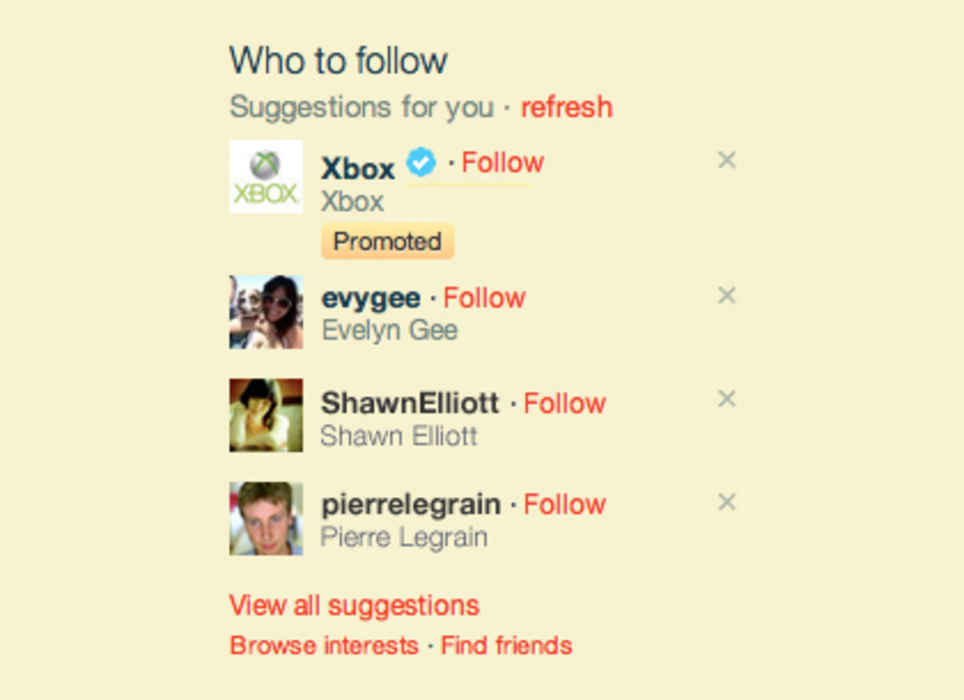Dismiss the evygee suggestion
This screenshot has height=700, width=964.
(726, 296)
